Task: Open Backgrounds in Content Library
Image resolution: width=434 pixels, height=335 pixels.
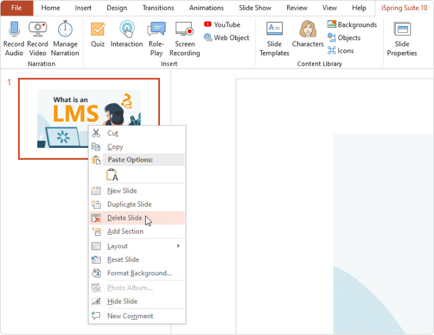Action: click(352, 25)
